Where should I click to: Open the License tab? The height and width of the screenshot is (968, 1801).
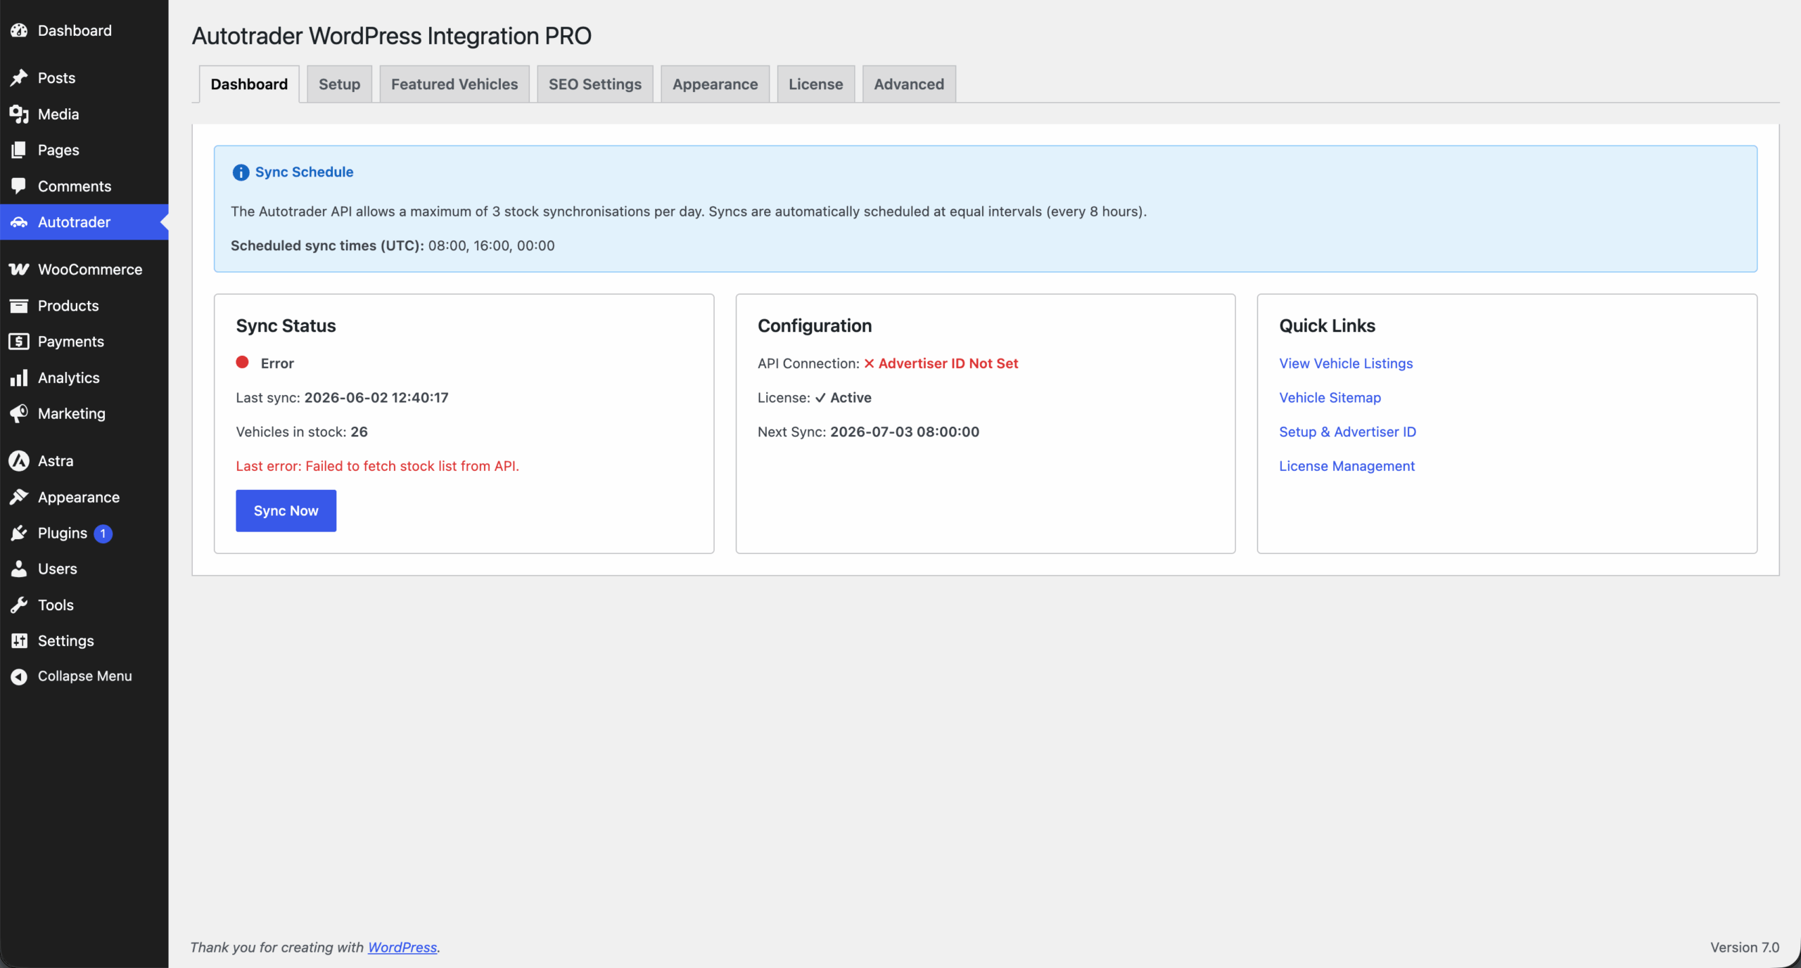tap(815, 84)
